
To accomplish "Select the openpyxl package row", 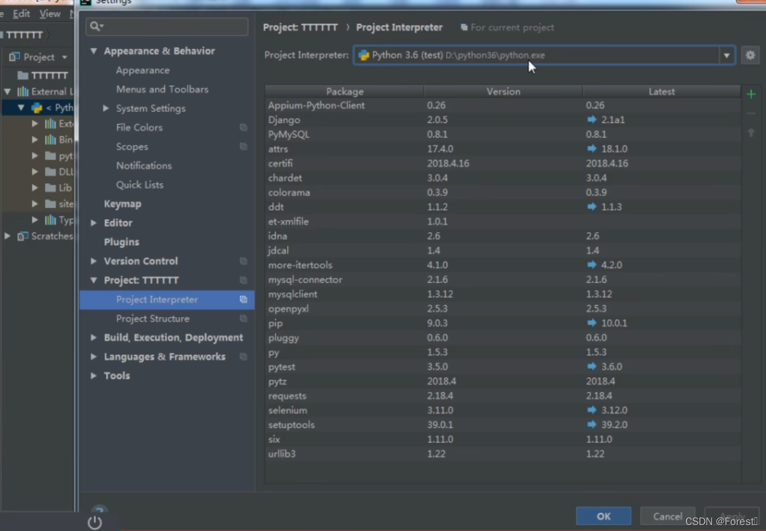I will (503, 308).
